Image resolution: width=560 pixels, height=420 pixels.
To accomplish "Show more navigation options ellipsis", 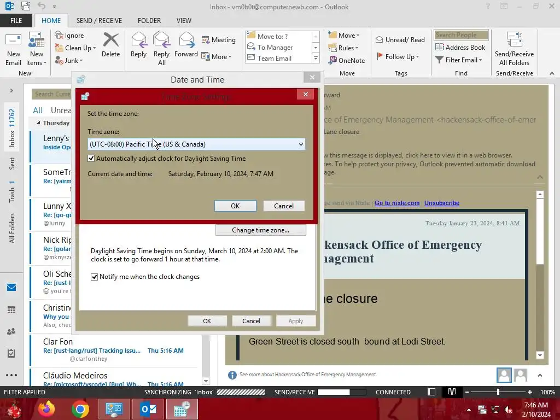I will click(x=11, y=375).
